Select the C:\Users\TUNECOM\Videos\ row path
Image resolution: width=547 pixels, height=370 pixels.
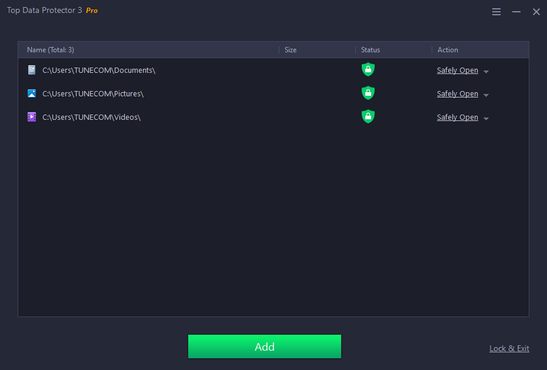[92, 117]
